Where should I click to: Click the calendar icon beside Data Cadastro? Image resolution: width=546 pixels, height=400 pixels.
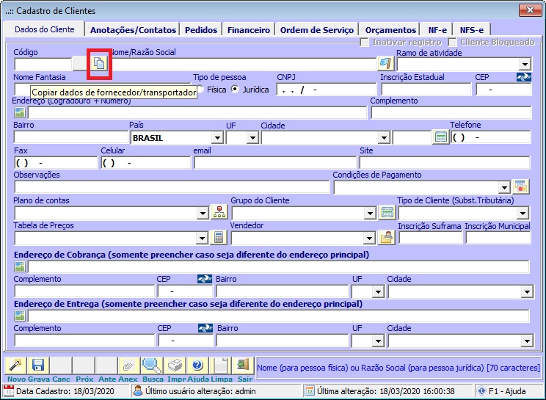8,391
